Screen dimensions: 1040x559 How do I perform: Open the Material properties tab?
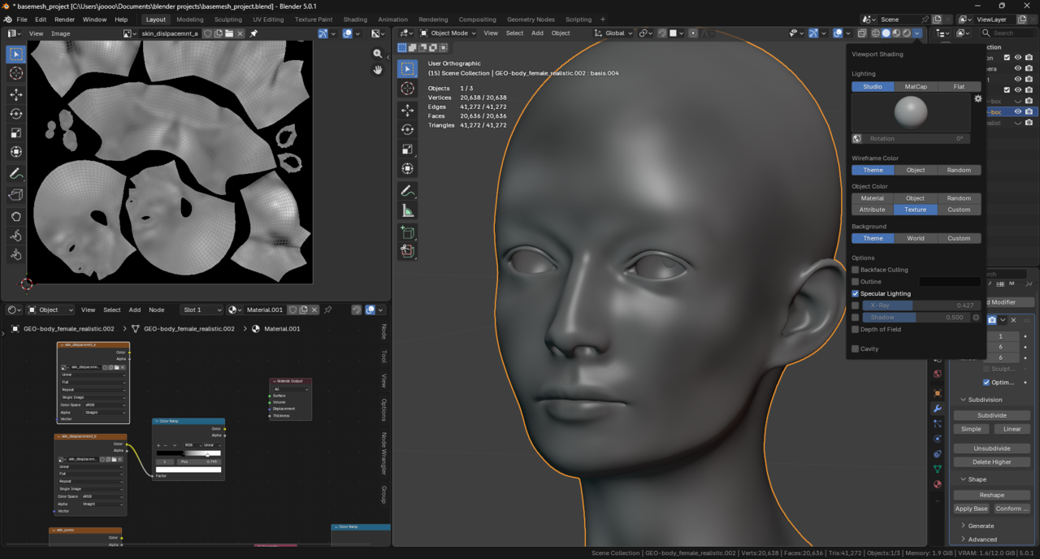[937, 484]
